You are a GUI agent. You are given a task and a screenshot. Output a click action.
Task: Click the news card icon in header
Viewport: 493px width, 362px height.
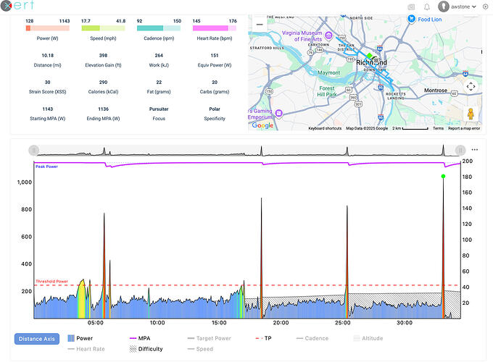tap(412, 7)
